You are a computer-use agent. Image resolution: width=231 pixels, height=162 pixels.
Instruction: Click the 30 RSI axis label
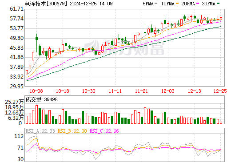pos(20,159)
